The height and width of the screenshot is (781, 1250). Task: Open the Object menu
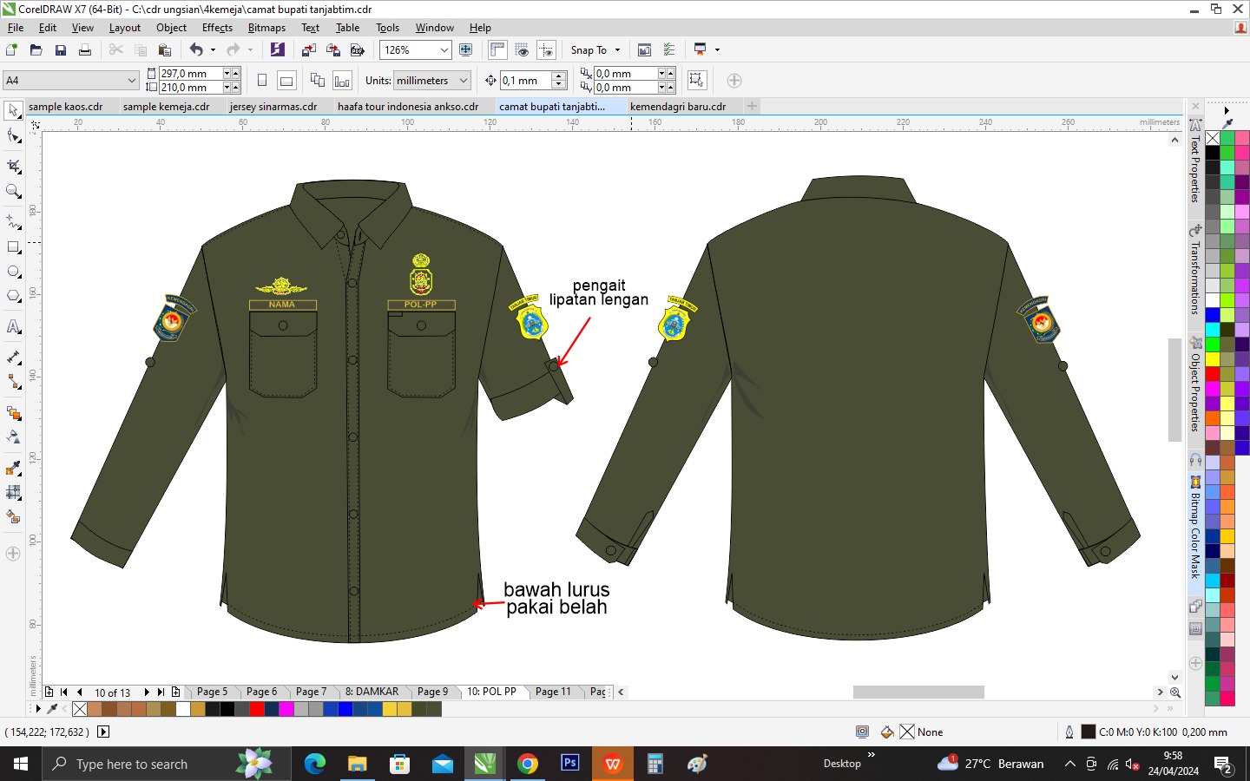tap(171, 28)
